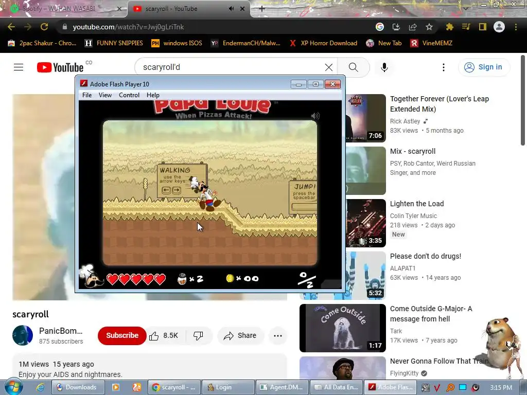
Task: Start voice search with the microphone
Action: 384,67
